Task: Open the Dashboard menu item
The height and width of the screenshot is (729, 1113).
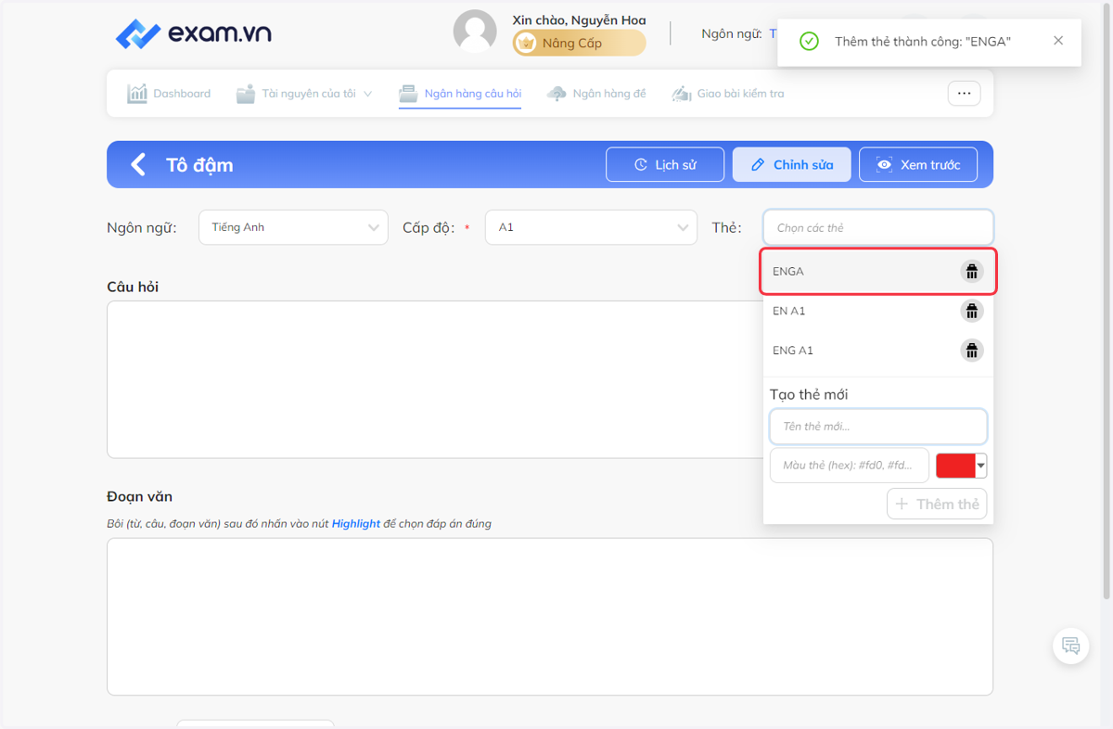Action: tap(169, 94)
